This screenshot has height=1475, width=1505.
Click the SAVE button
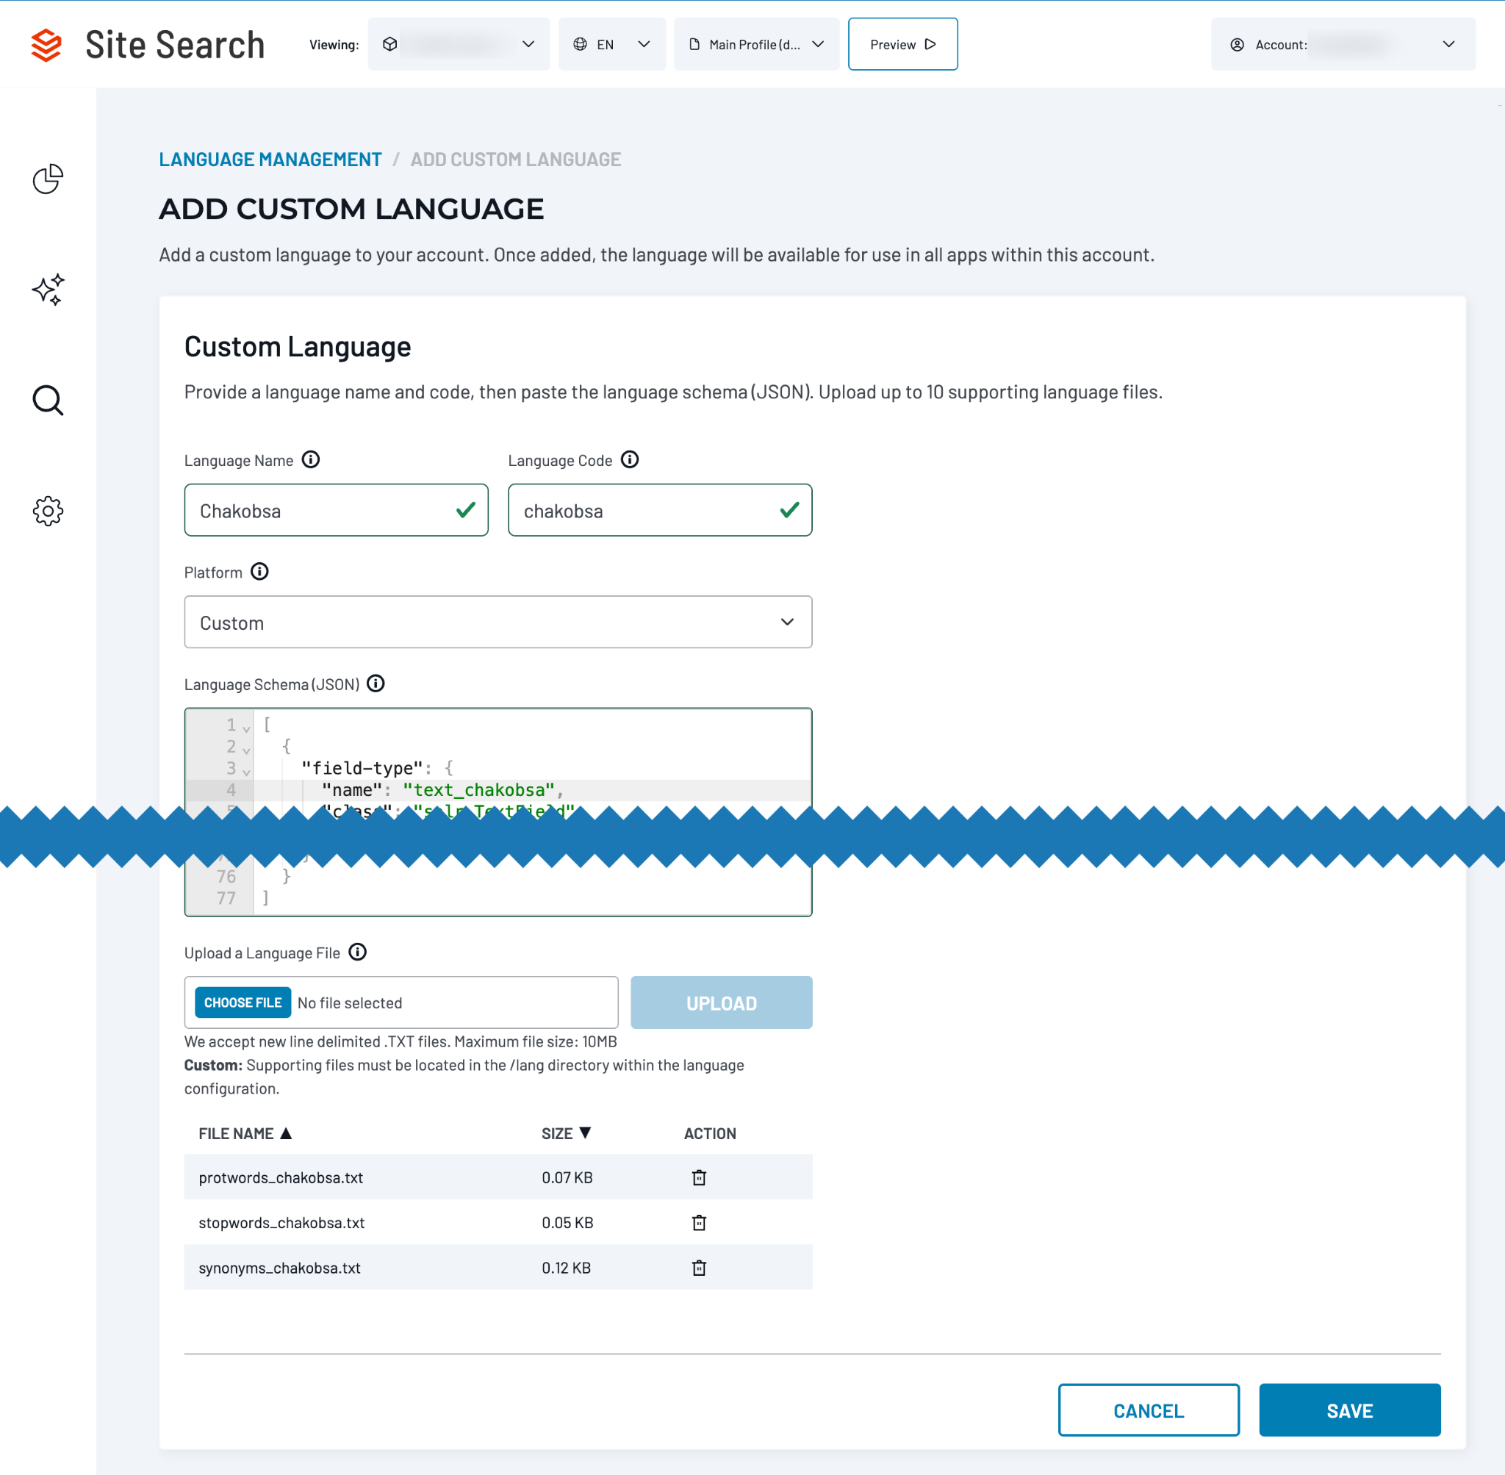[1350, 1410]
